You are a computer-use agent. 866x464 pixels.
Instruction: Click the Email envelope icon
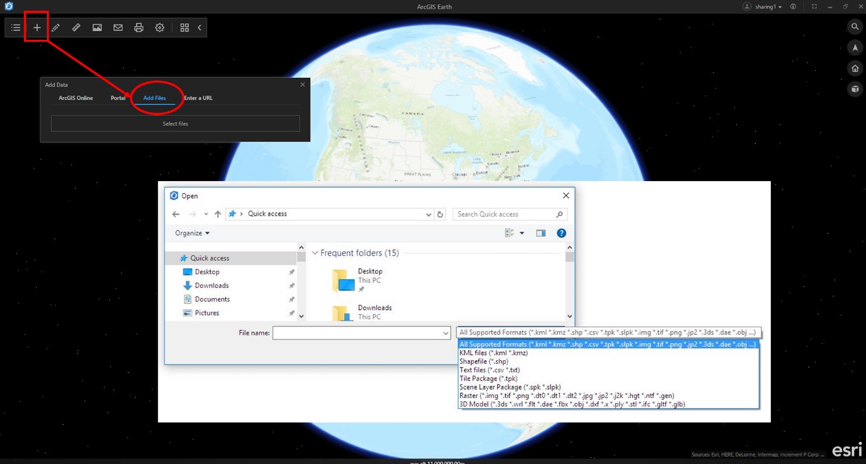click(118, 28)
